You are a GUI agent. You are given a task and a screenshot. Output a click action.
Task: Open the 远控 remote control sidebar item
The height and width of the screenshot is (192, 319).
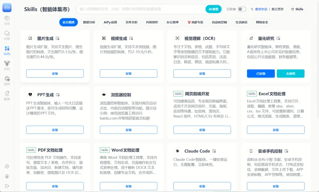pyautogui.click(x=7, y=65)
